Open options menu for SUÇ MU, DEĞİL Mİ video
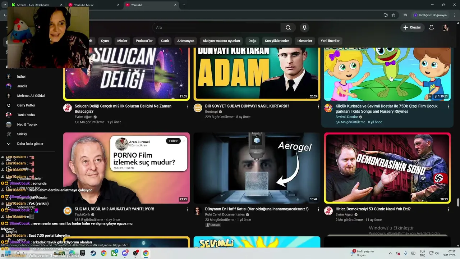Image resolution: width=460 pixels, height=259 pixels. click(x=188, y=209)
